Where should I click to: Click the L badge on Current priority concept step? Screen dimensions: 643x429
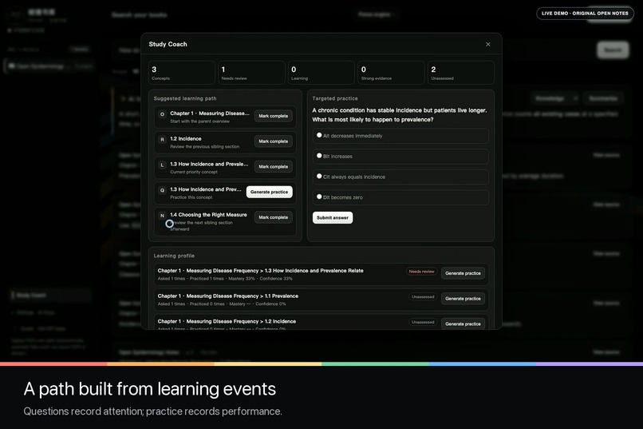[x=162, y=165]
